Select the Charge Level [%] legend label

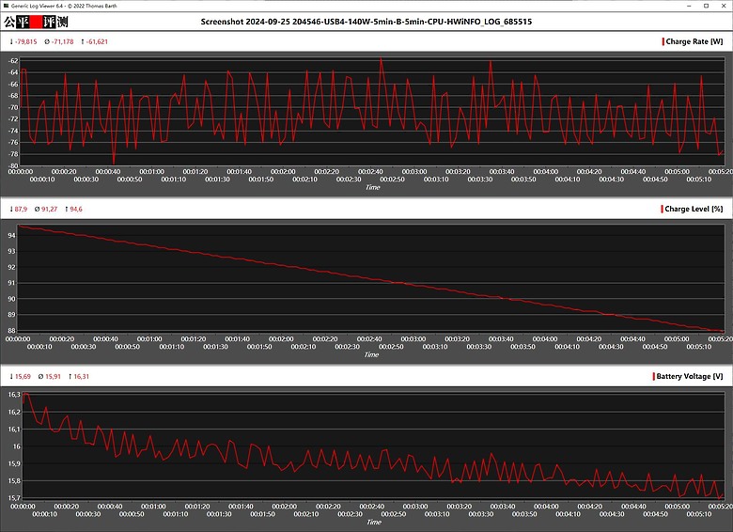pos(694,209)
